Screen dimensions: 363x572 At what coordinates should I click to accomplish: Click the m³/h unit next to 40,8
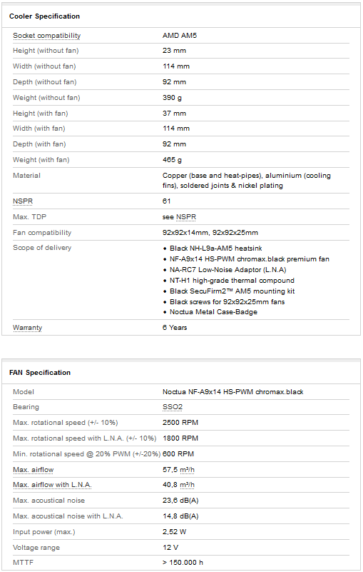coord(187,485)
